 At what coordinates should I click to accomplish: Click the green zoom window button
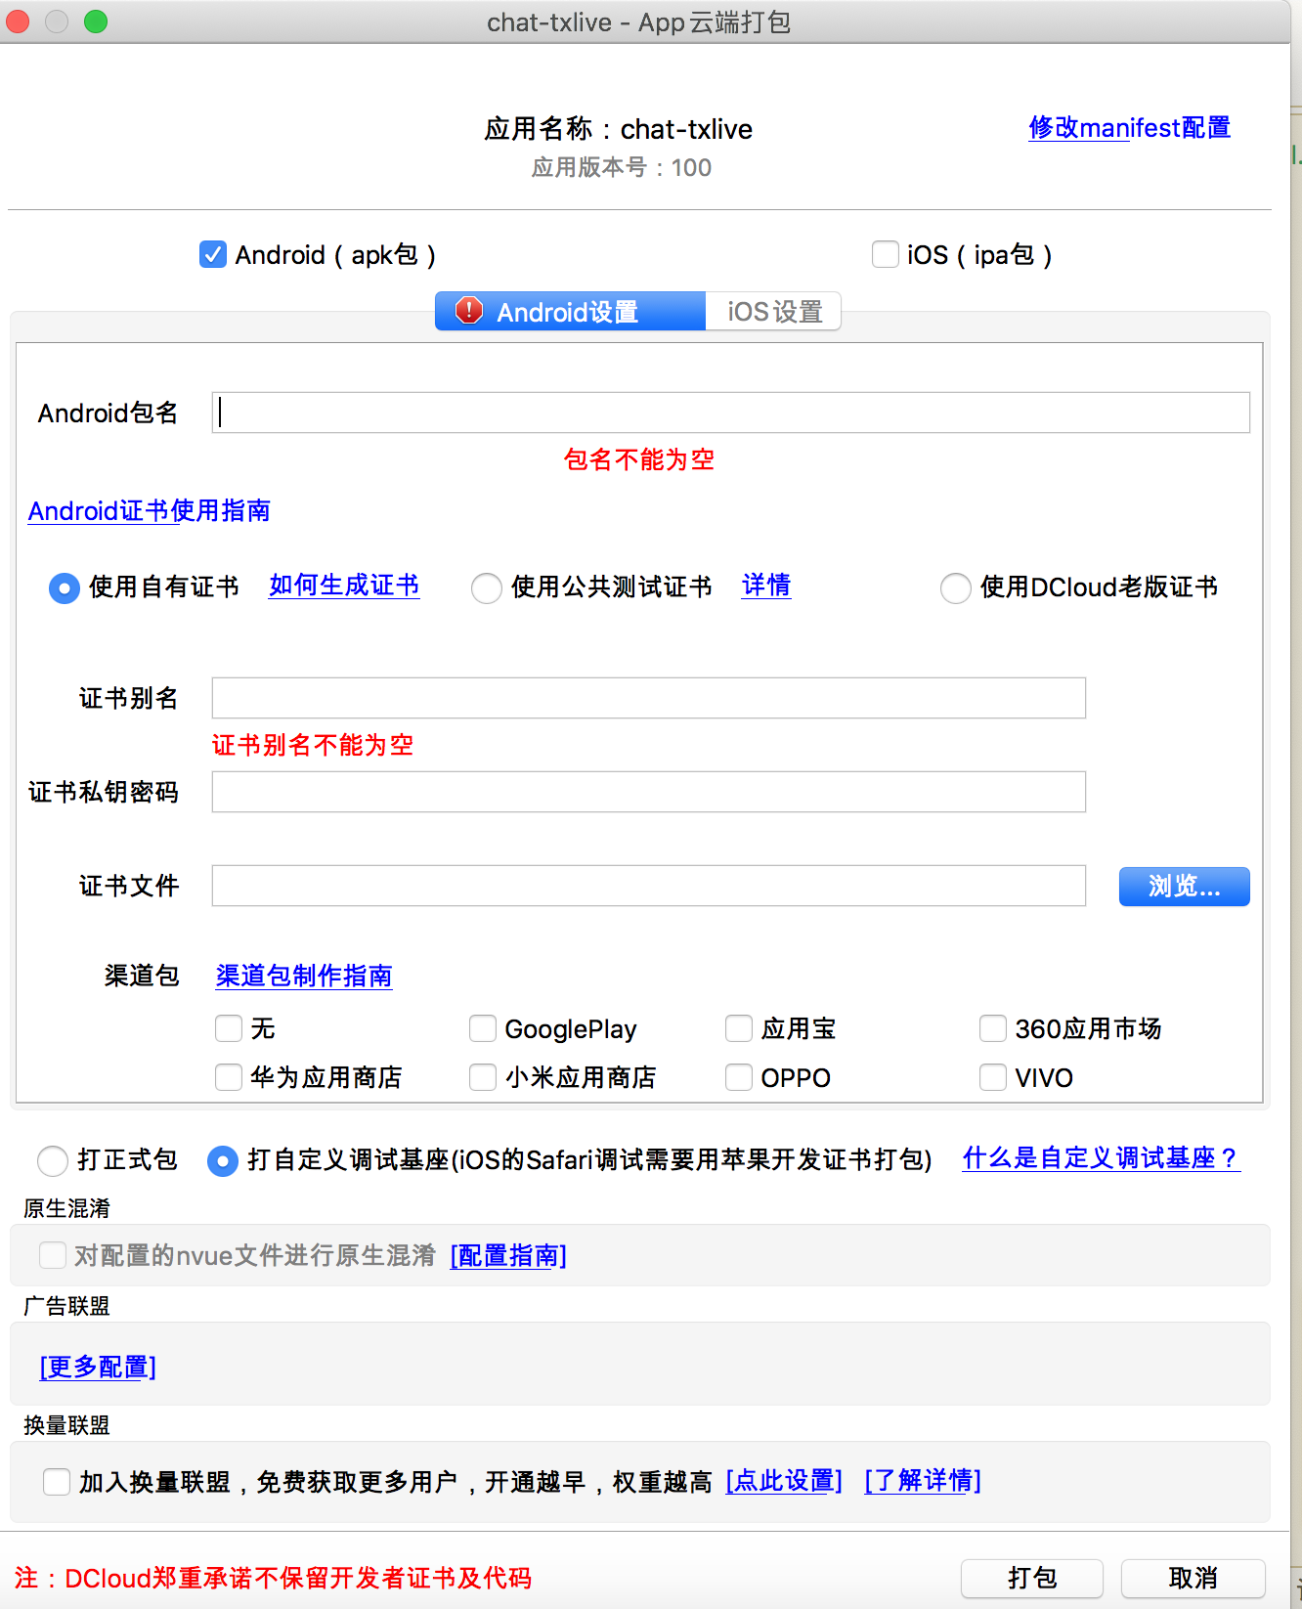pyautogui.click(x=96, y=22)
